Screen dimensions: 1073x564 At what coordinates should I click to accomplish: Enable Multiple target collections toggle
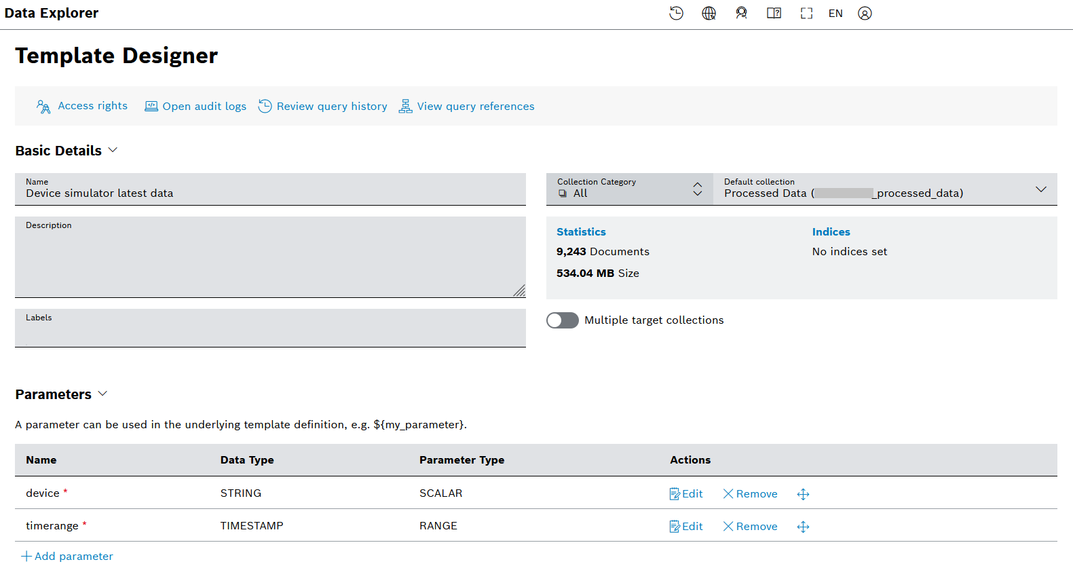[x=563, y=320]
